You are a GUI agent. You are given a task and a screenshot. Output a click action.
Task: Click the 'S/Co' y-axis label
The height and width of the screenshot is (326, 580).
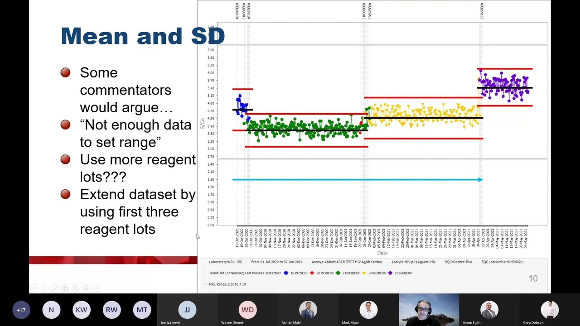click(203, 123)
